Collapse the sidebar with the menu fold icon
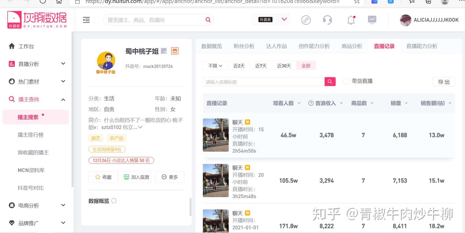Viewport: 465px width, 233px height. pyautogui.click(x=86, y=20)
